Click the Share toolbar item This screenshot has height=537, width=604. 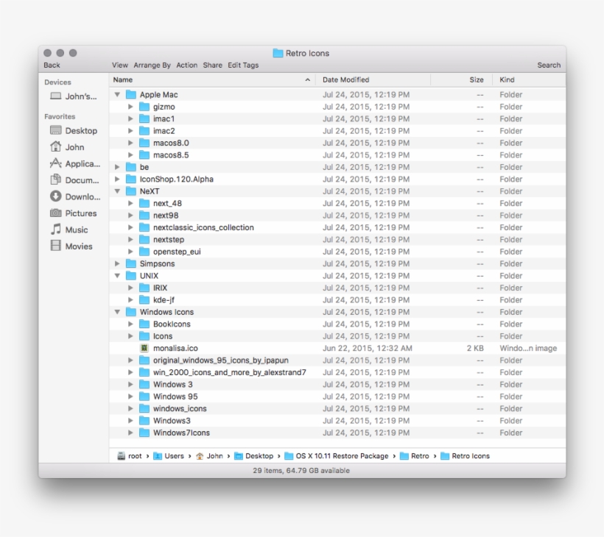pyautogui.click(x=212, y=65)
